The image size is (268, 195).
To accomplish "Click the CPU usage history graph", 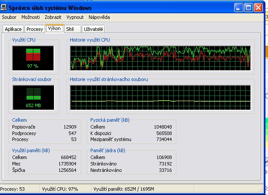I will pyautogui.click(x=160, y=58).
